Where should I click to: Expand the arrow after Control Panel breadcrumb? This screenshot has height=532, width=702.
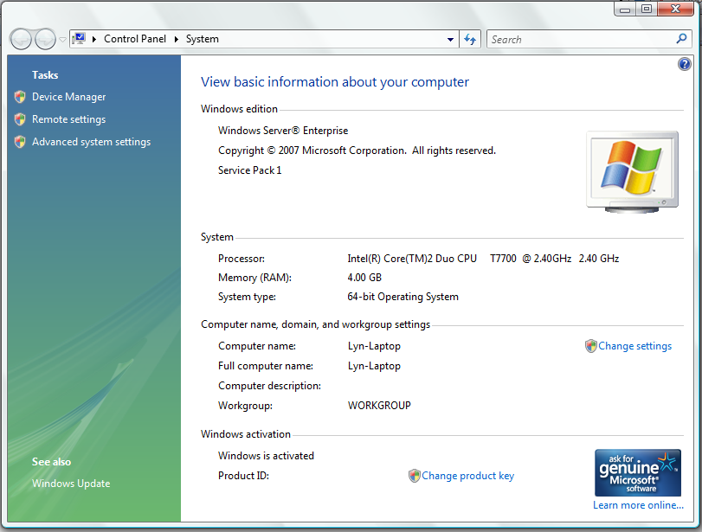coord(177,39)
